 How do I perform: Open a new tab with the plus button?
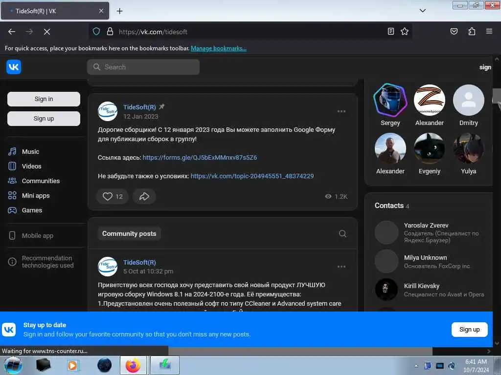pos(119,11)
